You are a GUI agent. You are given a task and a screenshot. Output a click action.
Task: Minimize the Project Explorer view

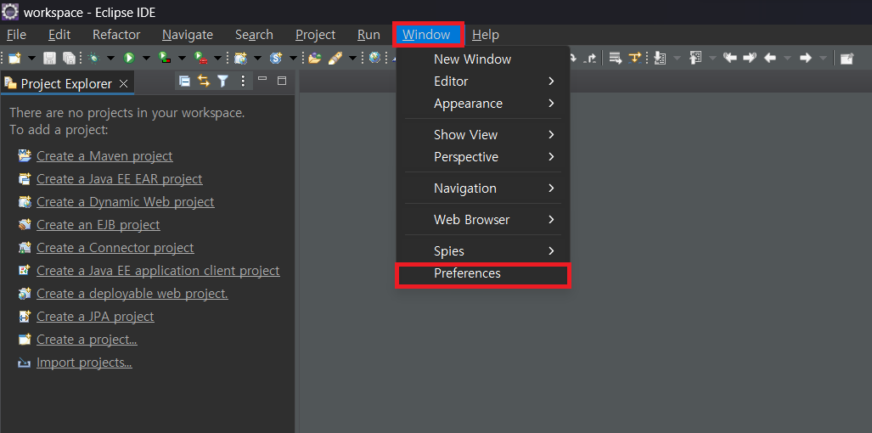point(262,80)
